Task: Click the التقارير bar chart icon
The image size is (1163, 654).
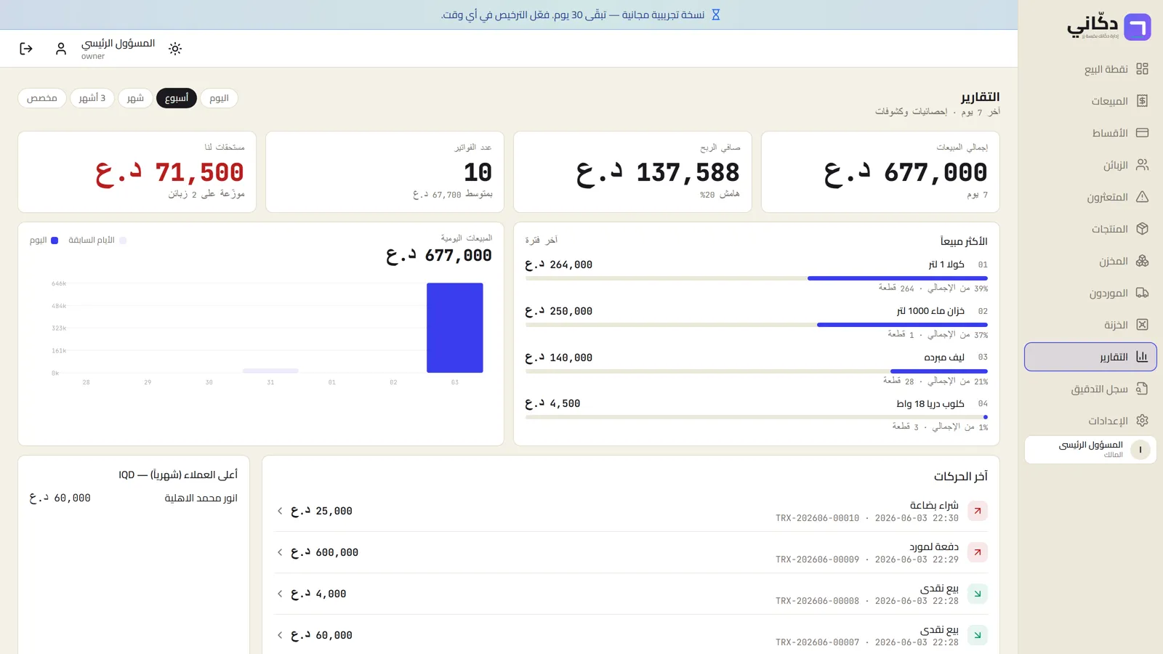Action: point(1142,357)
